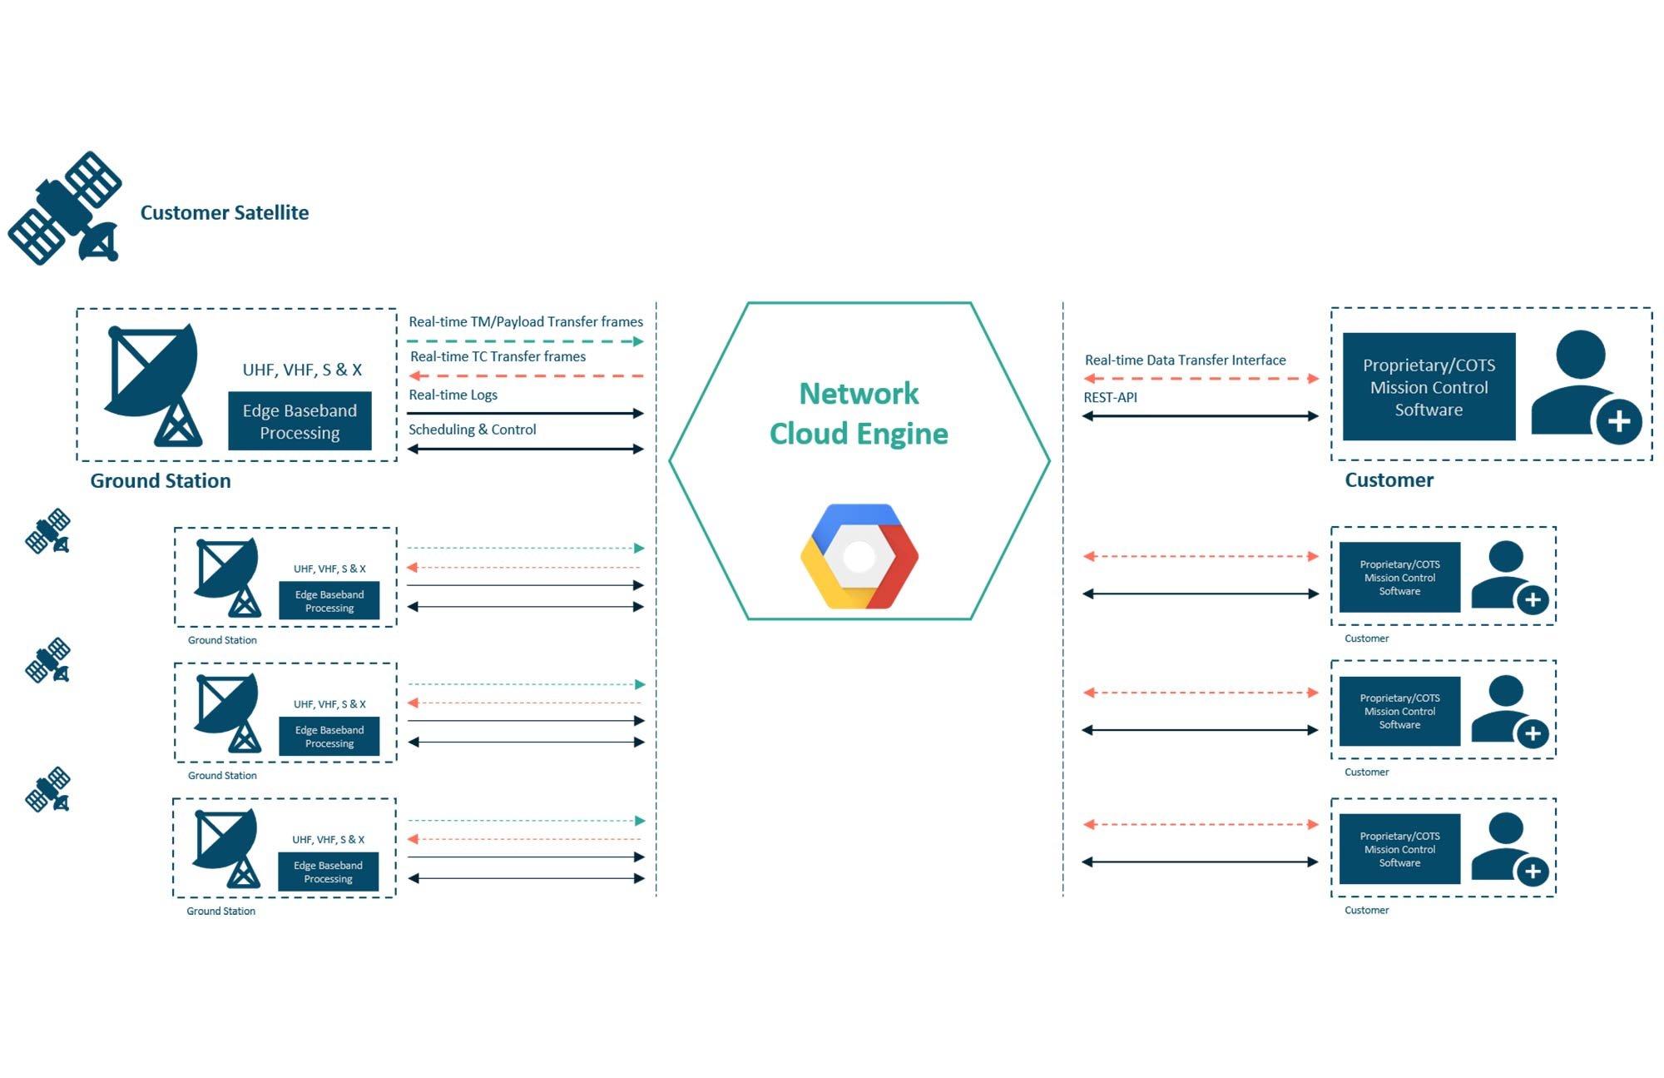1664x1078 pixels.
Task: Click dish icon in first small ground station
Action: pyautogui.click(x=226, y=578)
